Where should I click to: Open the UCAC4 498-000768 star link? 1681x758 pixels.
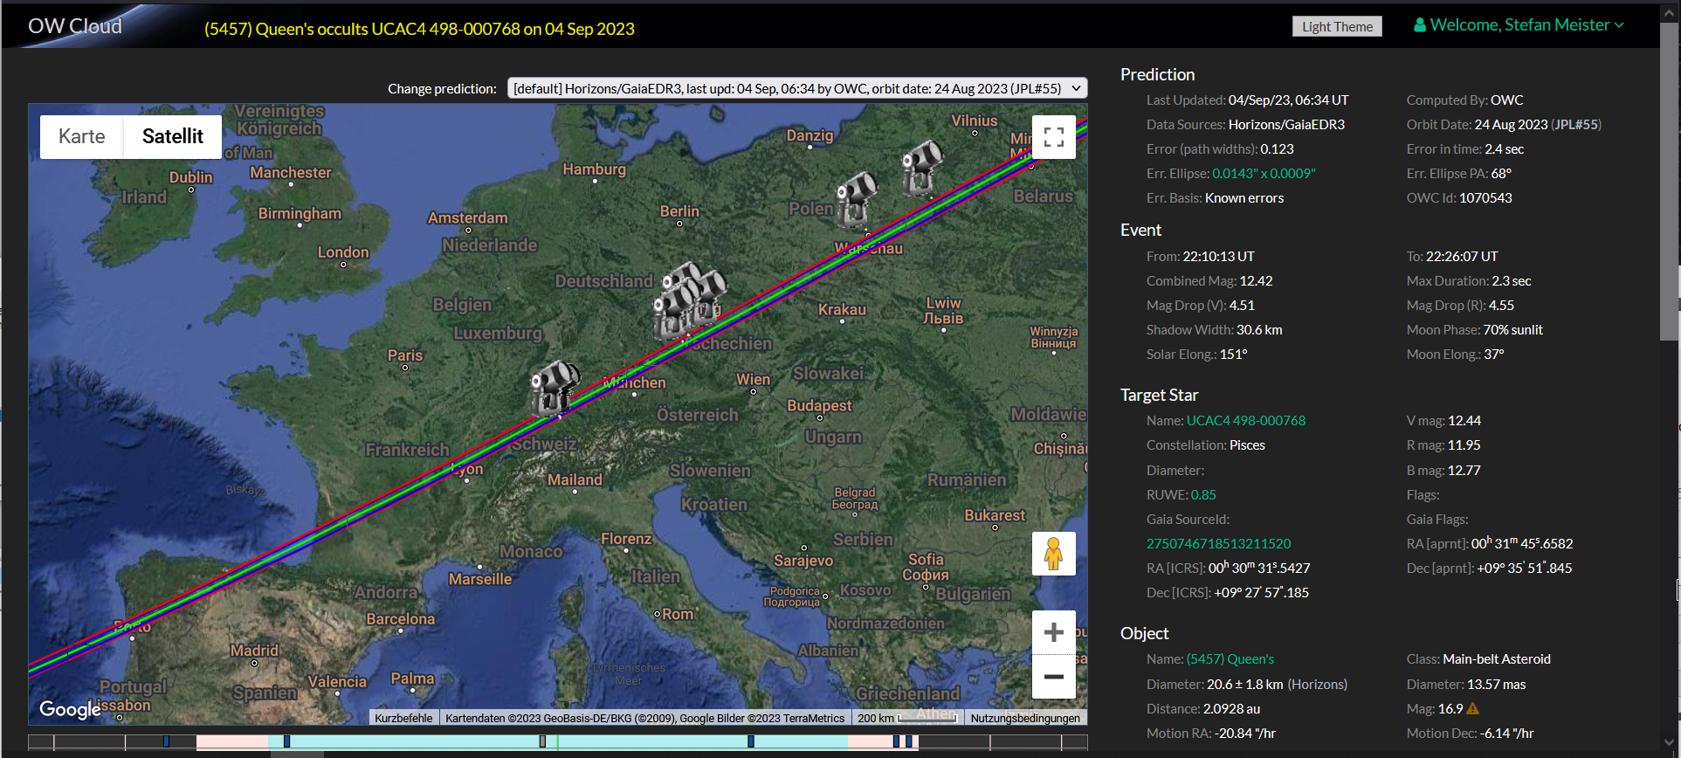(x=1245, y=421)
